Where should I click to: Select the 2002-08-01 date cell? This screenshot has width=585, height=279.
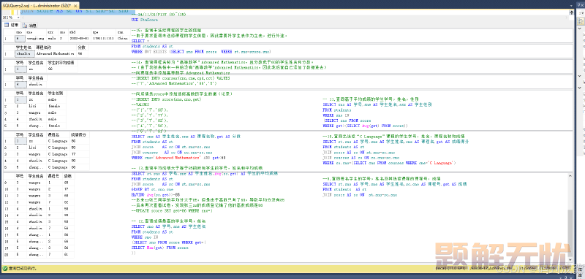coord(79,38)
